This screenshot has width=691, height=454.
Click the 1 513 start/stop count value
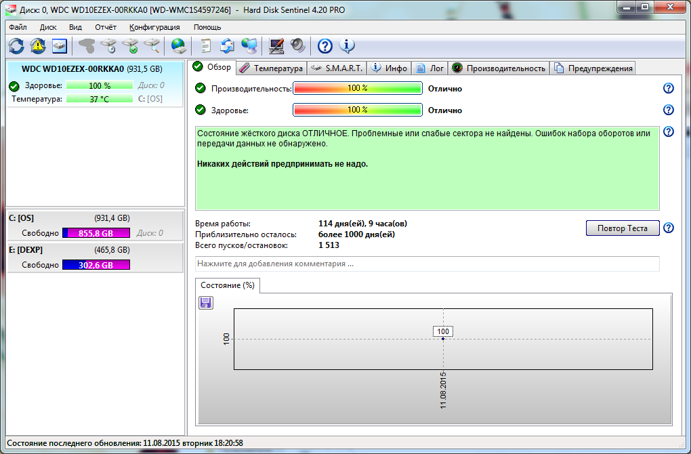[x=329, y=245]
